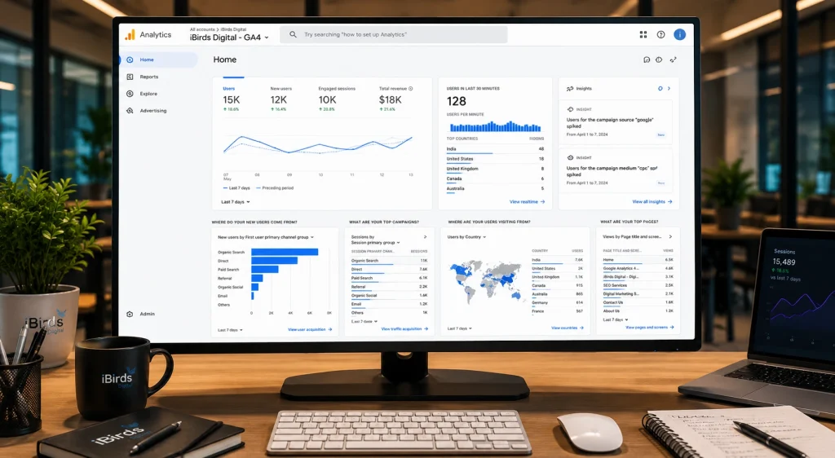Open Last 7 days dropdown in new users card
The image size is (835, 458).
point(230,330)
